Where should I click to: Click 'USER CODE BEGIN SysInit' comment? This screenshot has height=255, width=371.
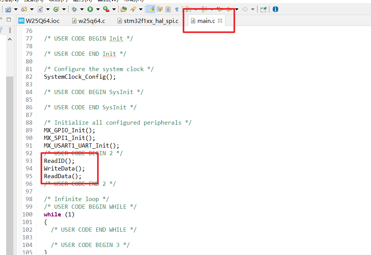[94, 92]
